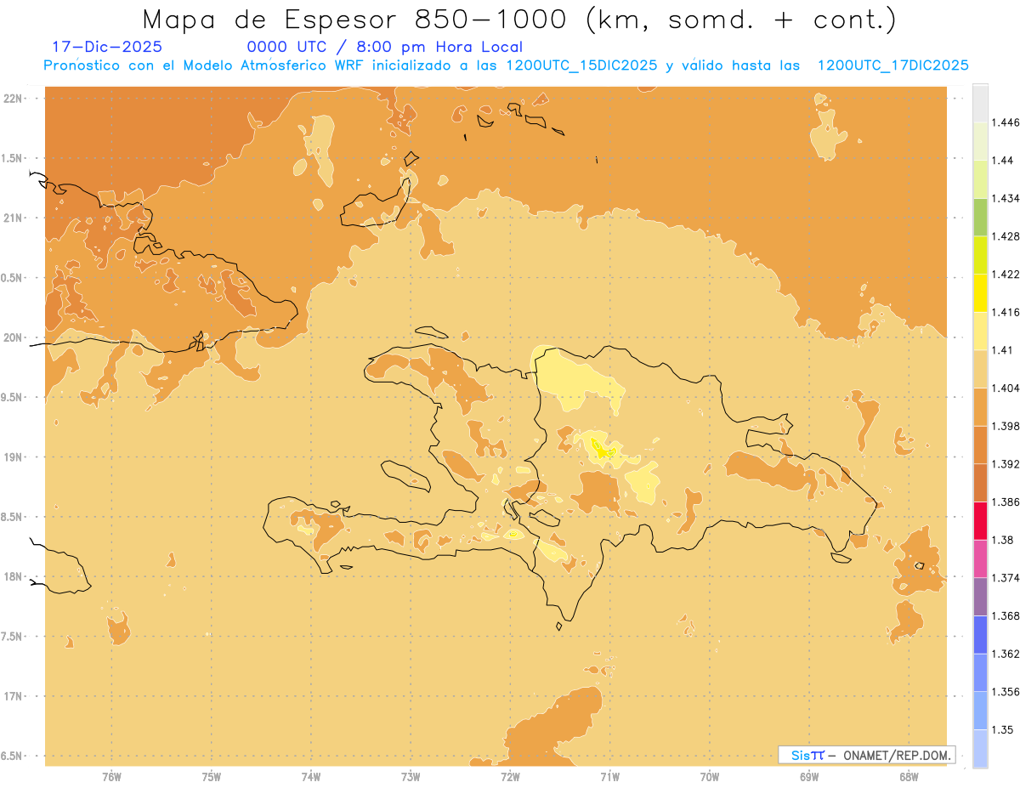The height and width of the screenshot is (788, 1020).
Task: Click the valid-until time '1200UTC_17DIC2025'
Action: 892,65
